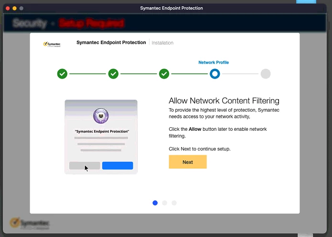Click the Allow Network Content Filtering heading
The image size is (332, 237).
[x=224, y=101]
